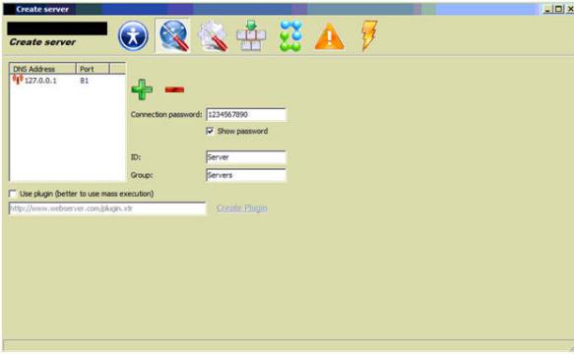The width and height of the screenshot is (574, 354).
Task: Open the keyboard with green arrow keylogger icon
Action: [251, 35]
